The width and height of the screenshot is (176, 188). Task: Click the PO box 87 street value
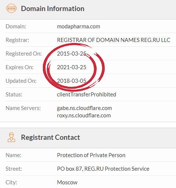[x=103, y=169]
